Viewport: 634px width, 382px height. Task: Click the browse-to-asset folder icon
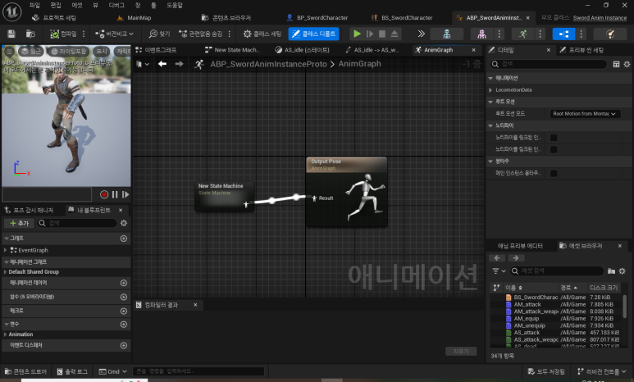coord(30,34)
